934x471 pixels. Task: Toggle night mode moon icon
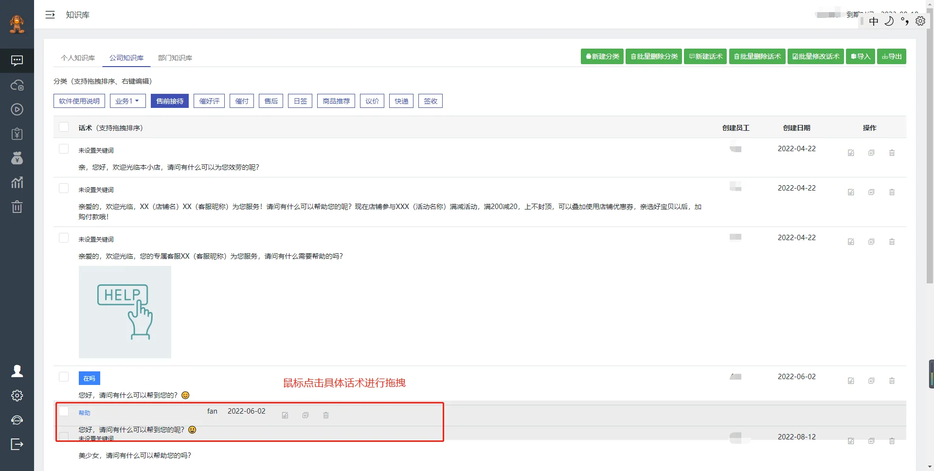[889, 21]
